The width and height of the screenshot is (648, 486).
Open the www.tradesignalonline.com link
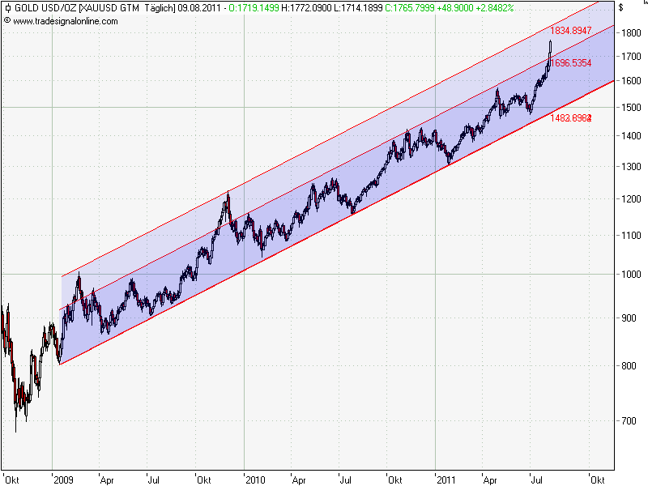point(66,21)
